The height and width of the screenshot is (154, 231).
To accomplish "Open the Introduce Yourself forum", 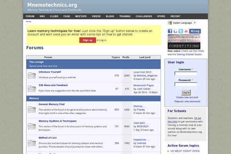I will pos(50,72).
